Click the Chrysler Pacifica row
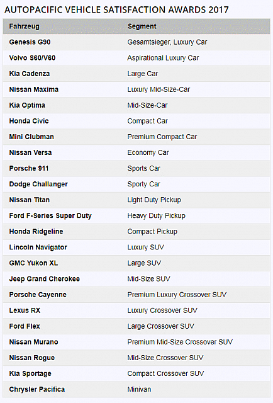The height and width of the screenshot is (403, 273). (136, 389)
